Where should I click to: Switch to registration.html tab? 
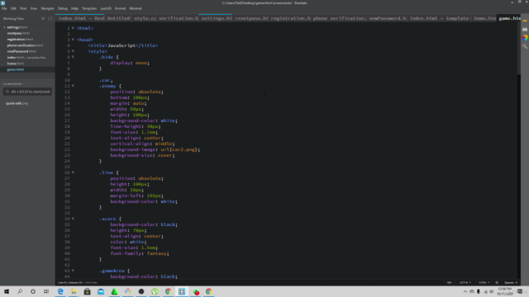click(x=290, y=18)
